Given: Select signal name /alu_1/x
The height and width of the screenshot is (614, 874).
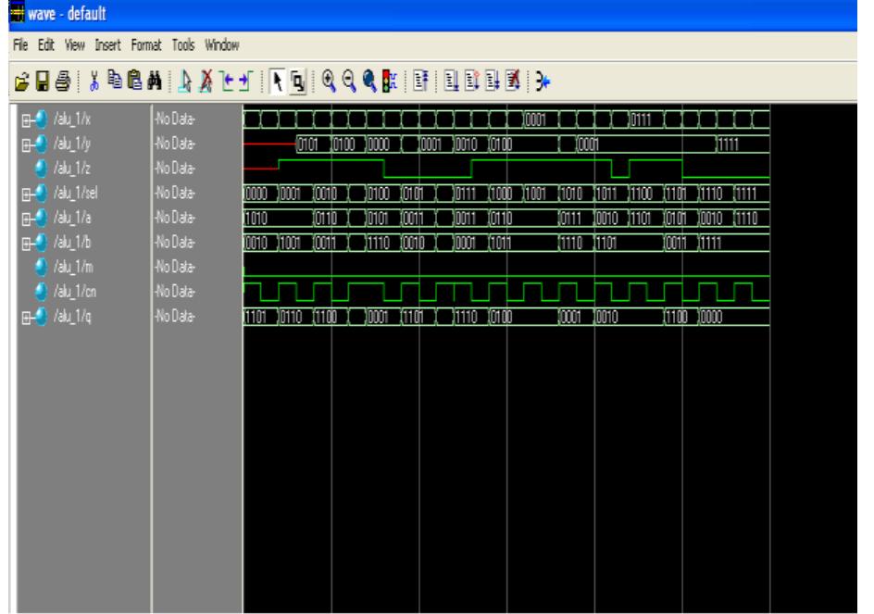Looking at the screenshot, I should [x=72, y=119].
